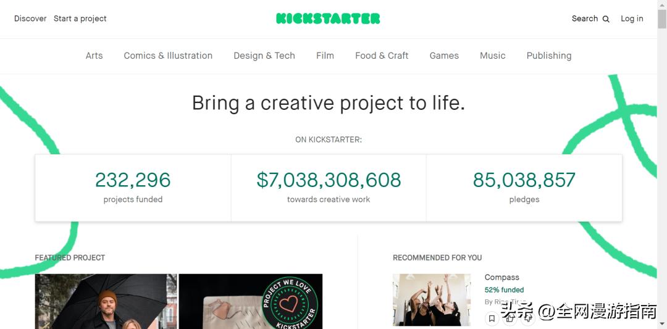Open the Games category
The image size is (667, 329).
[444, 56]
